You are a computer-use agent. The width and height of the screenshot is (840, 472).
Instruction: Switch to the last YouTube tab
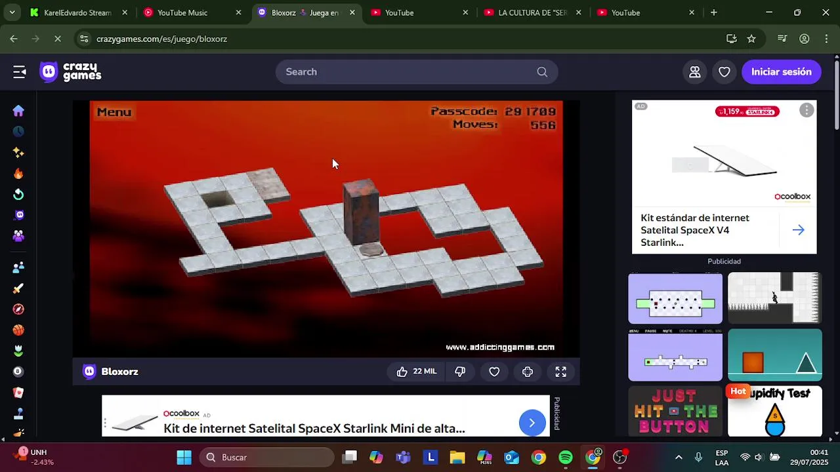coord(646,12)
